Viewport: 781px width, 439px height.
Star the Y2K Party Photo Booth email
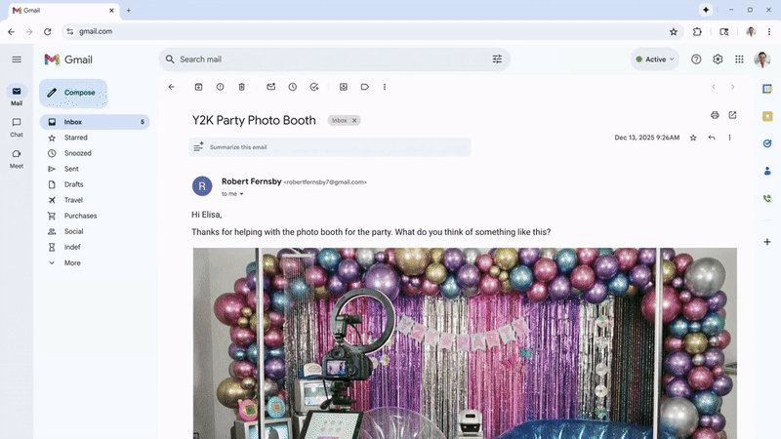[693, 139]
